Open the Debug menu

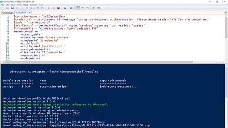tap(25, 5)
